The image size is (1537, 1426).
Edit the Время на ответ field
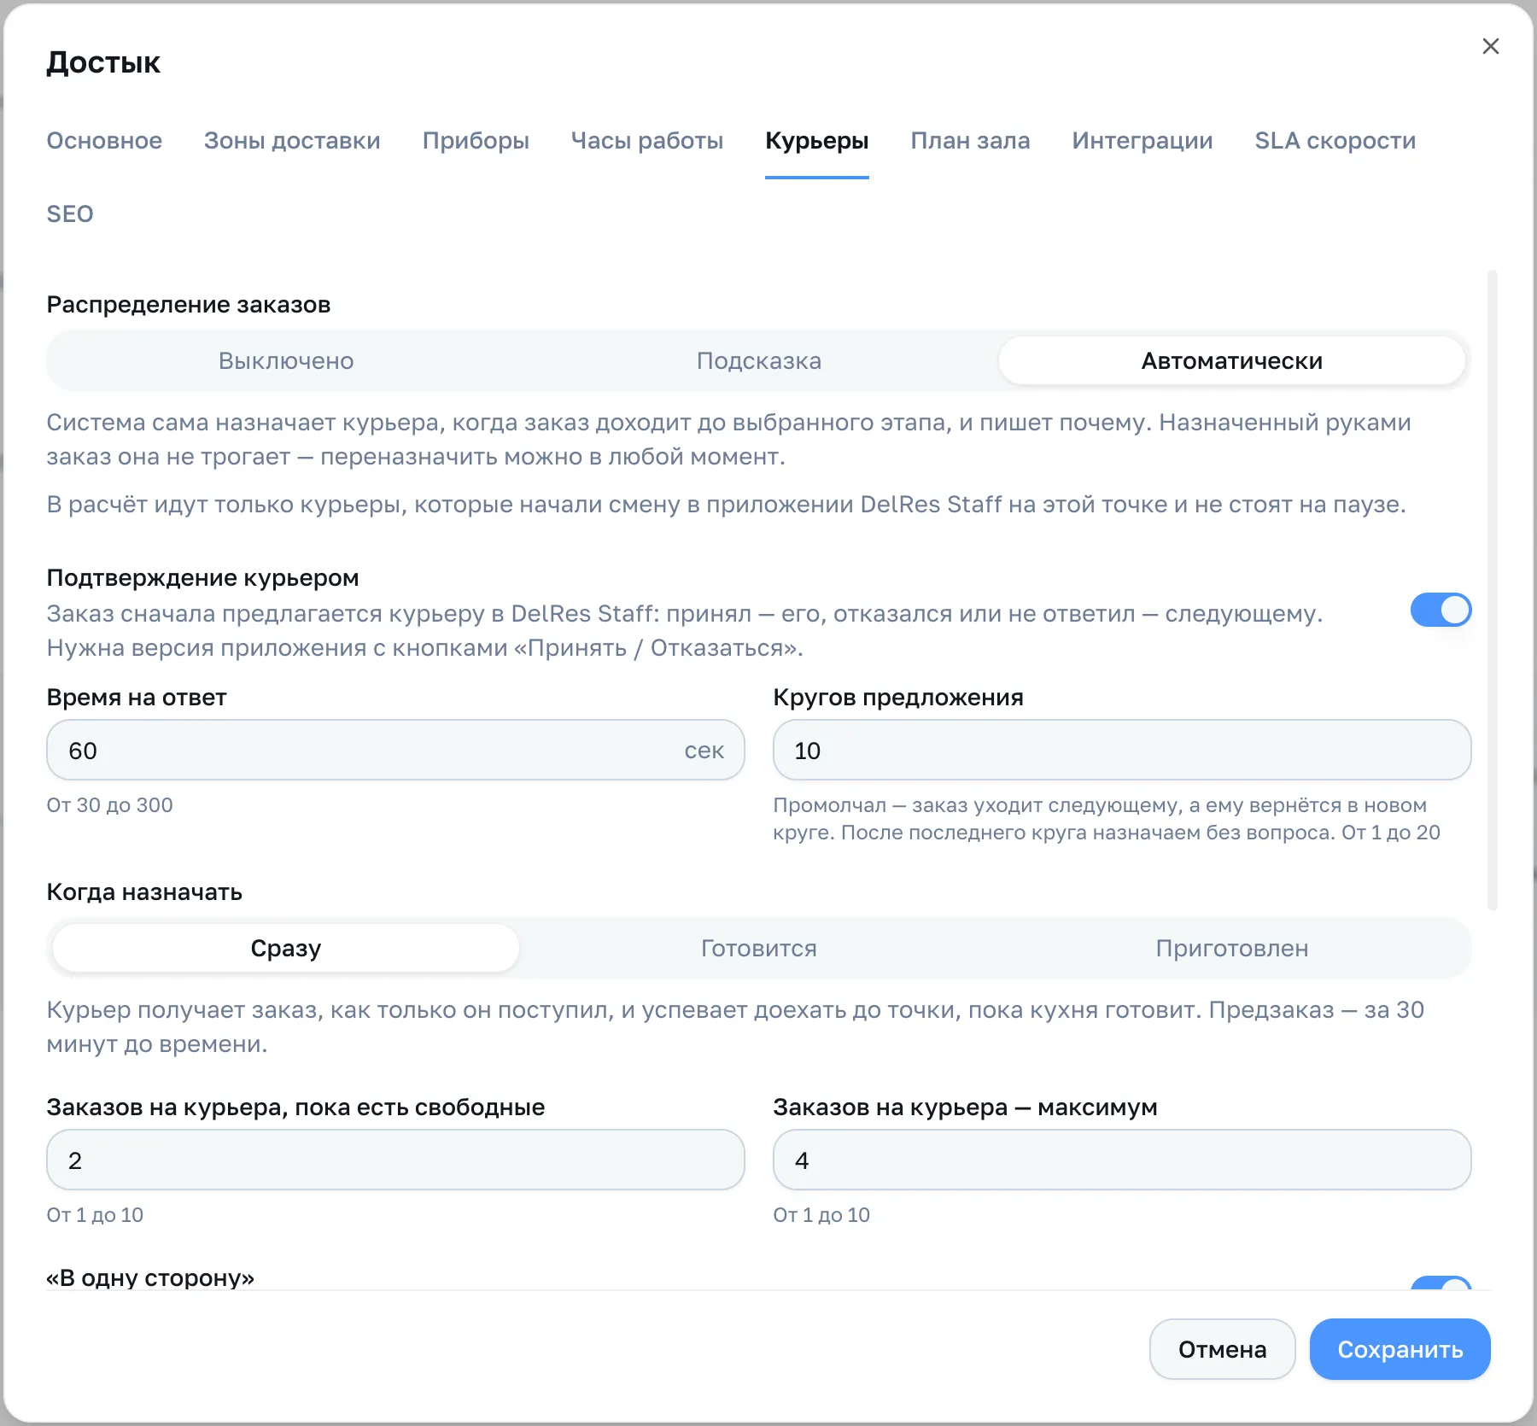[x=395, y=750]
